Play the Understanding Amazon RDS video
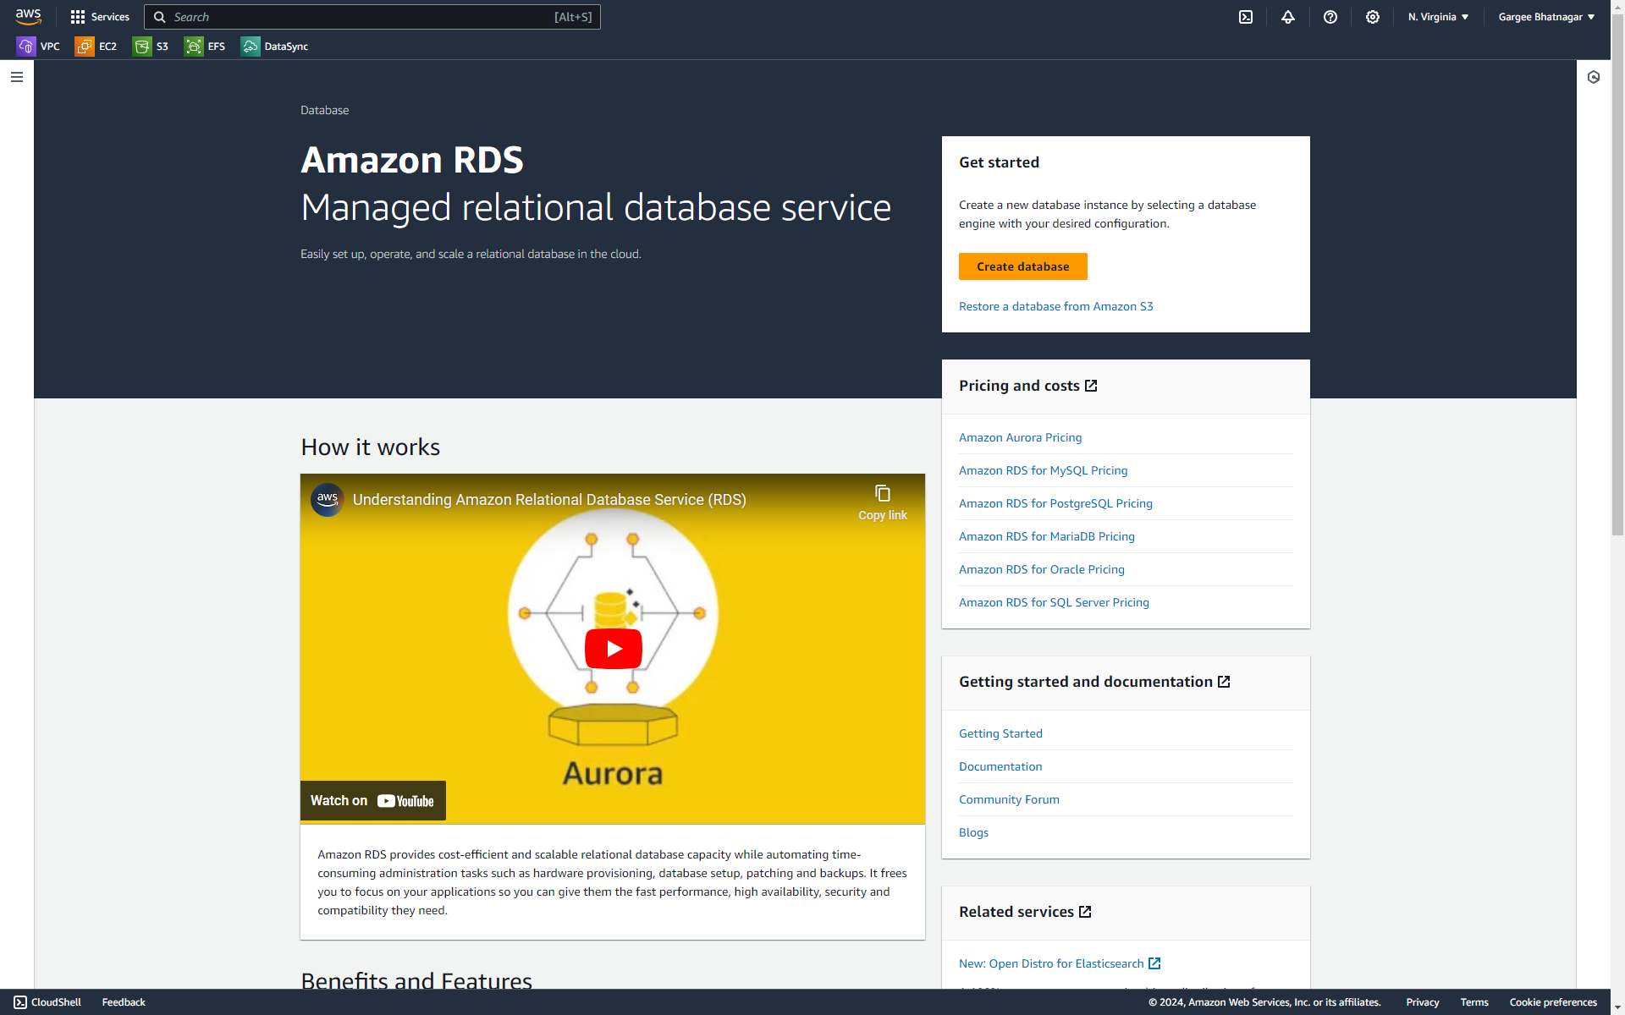The height and width of the screenshot is (1015, 1625). point(613,649)
